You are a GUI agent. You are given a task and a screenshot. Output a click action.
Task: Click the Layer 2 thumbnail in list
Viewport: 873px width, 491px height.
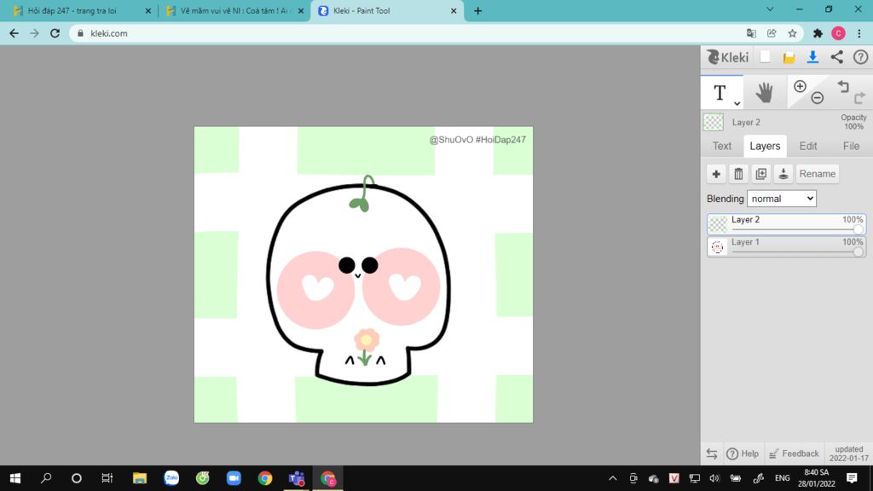click(x=718, y=224)
